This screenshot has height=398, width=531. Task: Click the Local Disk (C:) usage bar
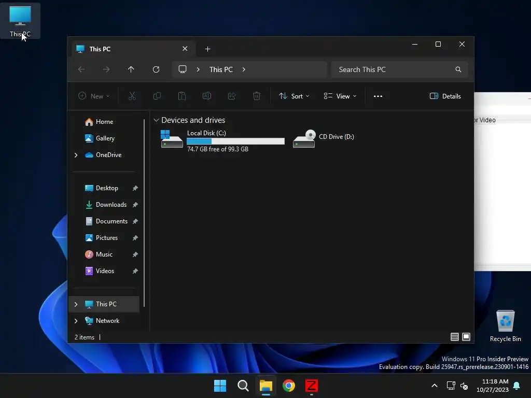[x=236, y=141]
